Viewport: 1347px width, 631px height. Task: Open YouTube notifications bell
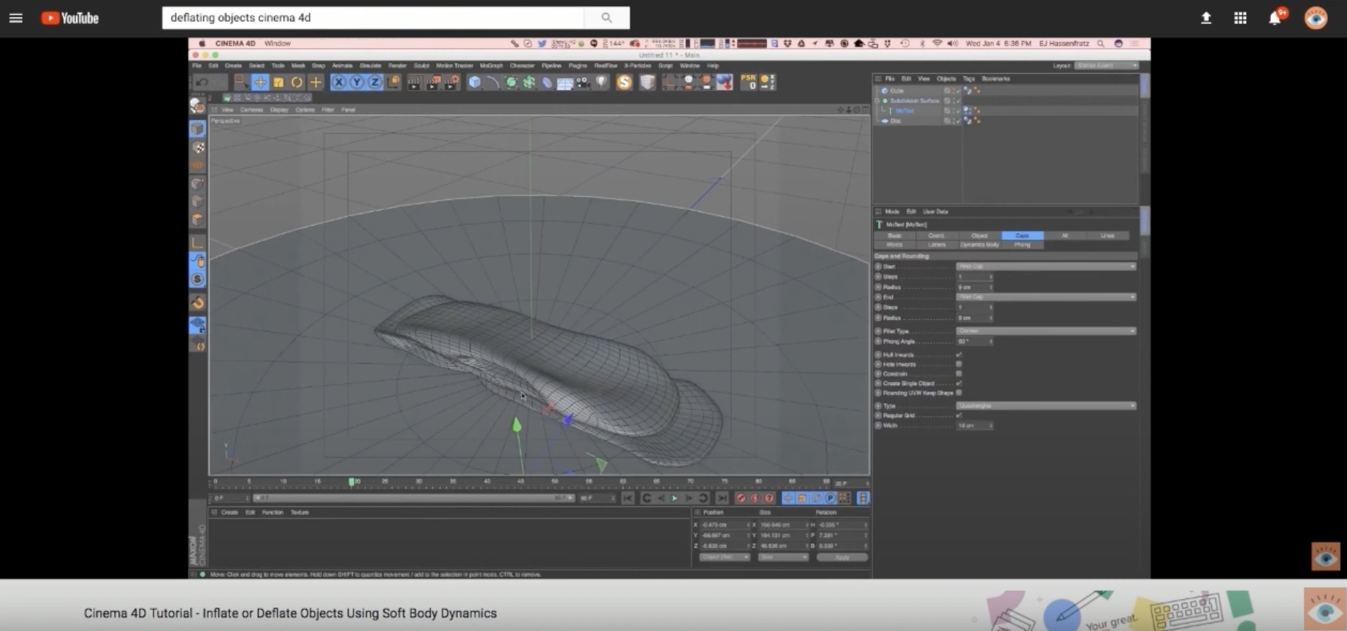[x=1275, y=18]
